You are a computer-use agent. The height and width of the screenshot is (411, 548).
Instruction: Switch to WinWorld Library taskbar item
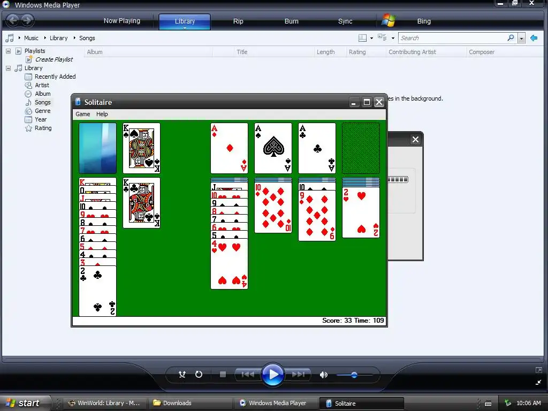pos(105,403)
